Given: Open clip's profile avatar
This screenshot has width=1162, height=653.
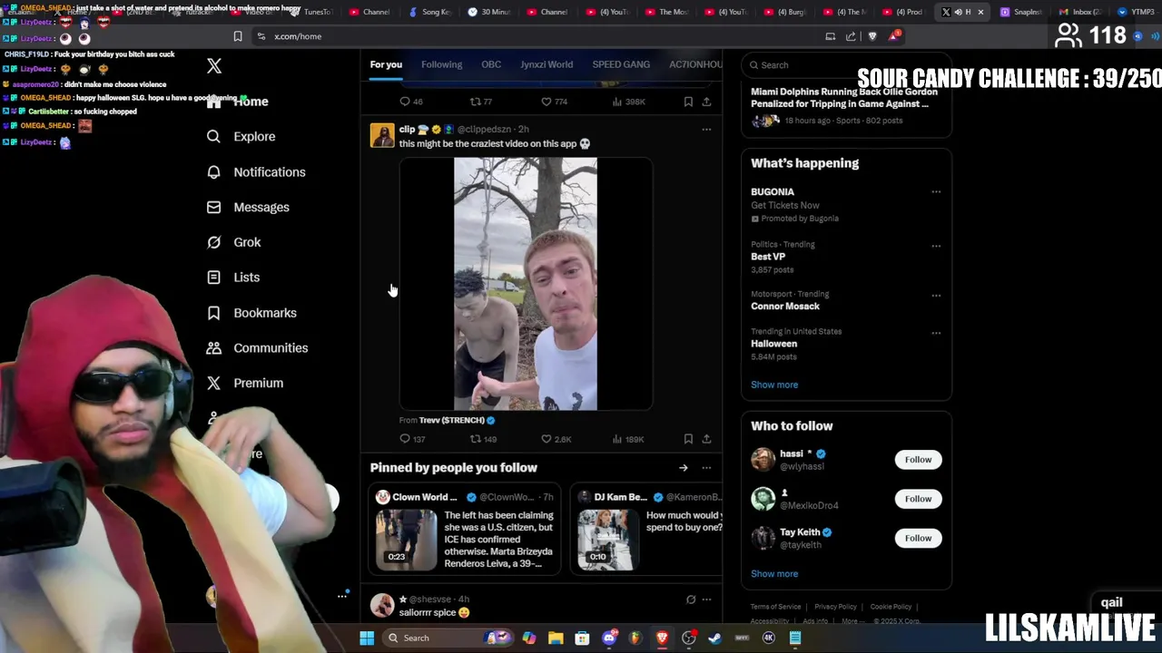Looking at the screenshot, I should point(382,136).
